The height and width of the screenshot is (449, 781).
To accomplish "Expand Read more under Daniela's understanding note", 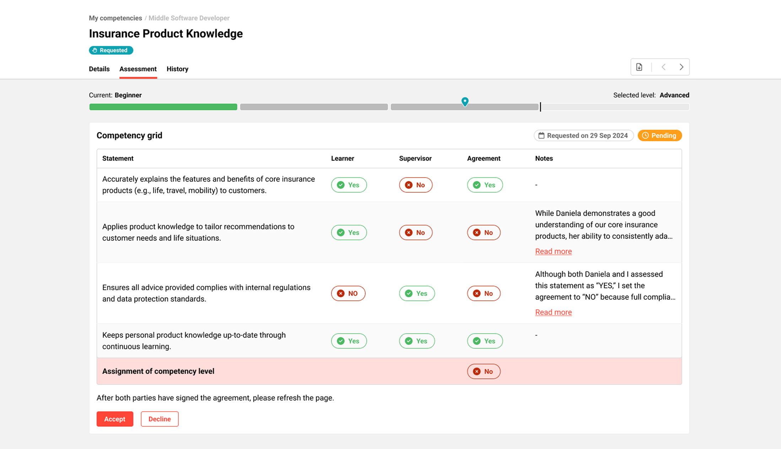I will click(553, 251).
